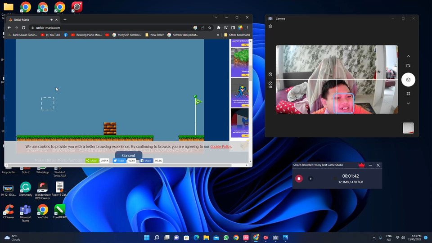Open CCleaner desktop shortcut

pyautogui.click(x=9, y=211)
